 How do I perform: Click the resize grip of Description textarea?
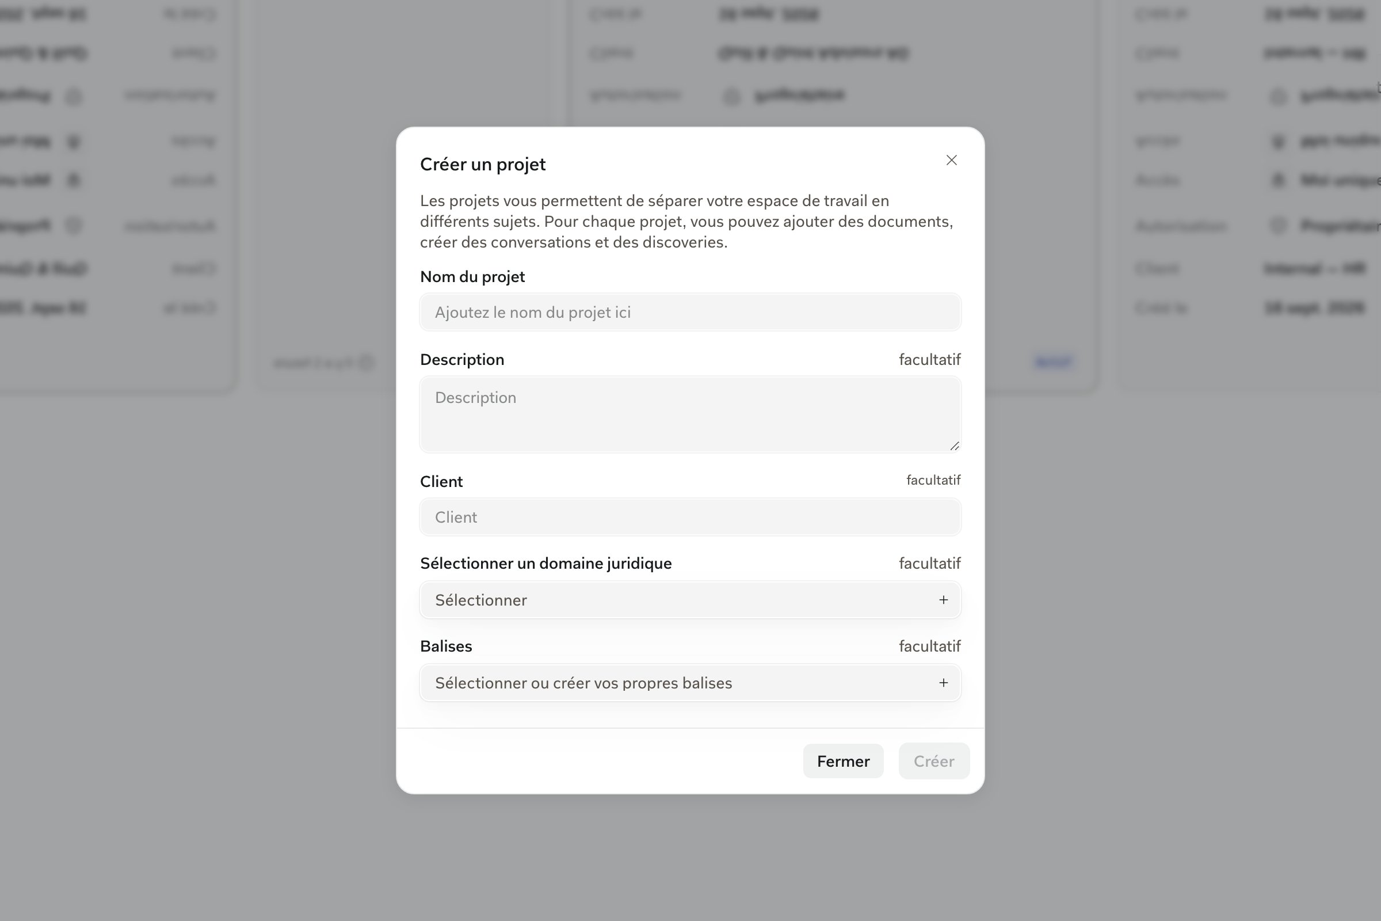(x=954, y=446)
